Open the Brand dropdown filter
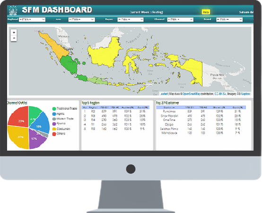The width and height of the screenshot is (262, 213). pyautogui.click(x=229, y=19)
